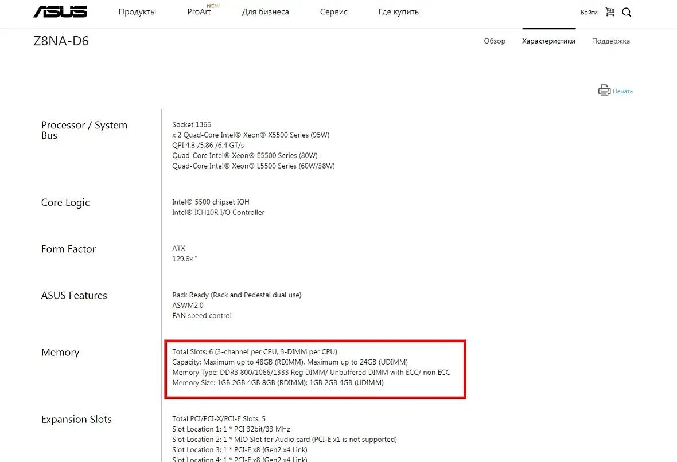This screenshot has width=677, height=462.
Task: Click the Core Logic heading
Action: [x=65, y=202]
